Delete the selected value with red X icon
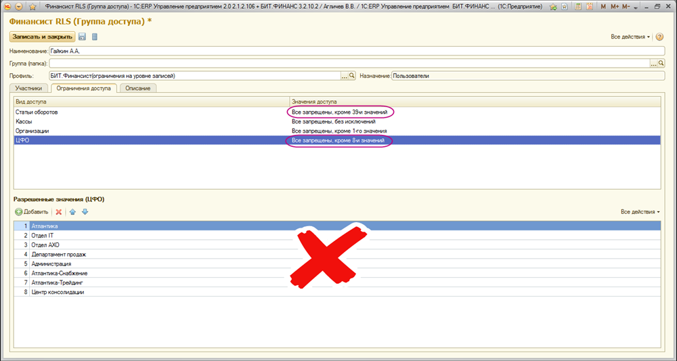This screenshot has height=361, width=677. (59, 212)
